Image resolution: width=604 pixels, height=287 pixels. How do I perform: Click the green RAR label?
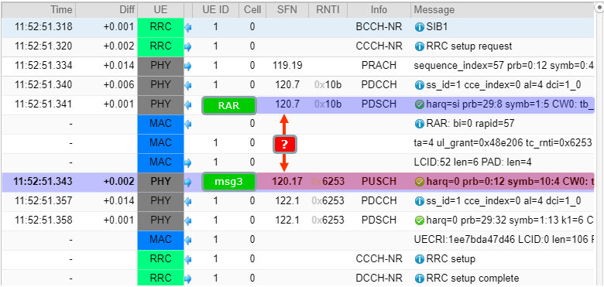pyautogui.click(x=229, y=105)
